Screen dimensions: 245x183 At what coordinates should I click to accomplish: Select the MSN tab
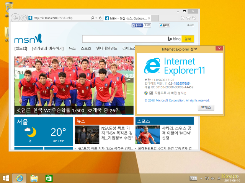128,18
